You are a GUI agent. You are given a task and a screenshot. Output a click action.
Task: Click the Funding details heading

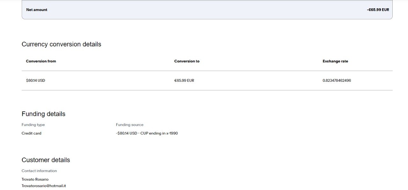pyautogui.click(x=43, y=114)
